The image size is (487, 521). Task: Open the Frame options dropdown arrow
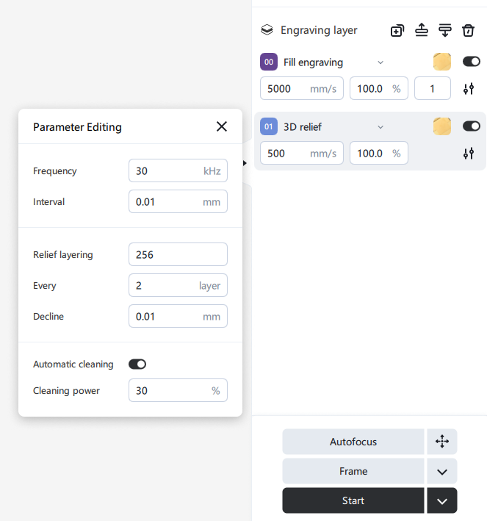tap(442, 471)
